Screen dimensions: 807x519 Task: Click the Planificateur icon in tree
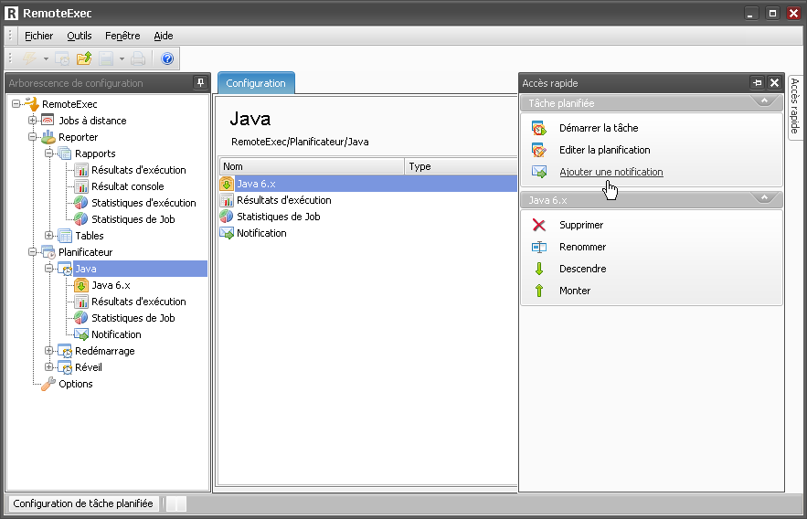(x=48, y=252)
